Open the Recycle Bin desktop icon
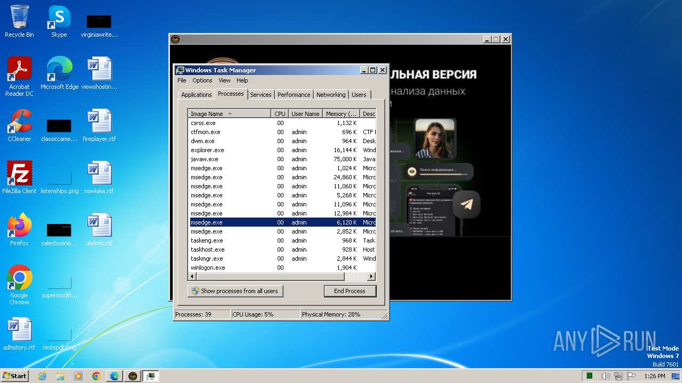682x383 pixels. (19, 21)
